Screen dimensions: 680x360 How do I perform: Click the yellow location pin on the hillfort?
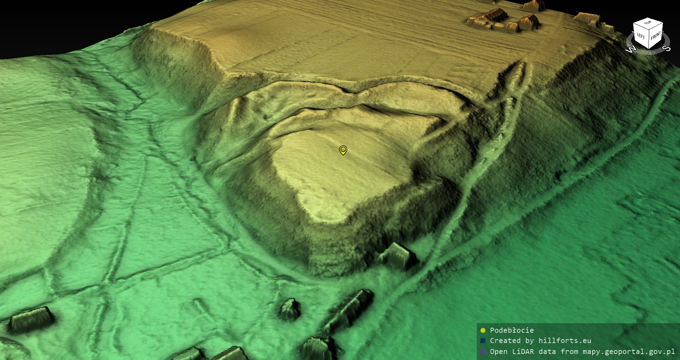click(343, 150)
